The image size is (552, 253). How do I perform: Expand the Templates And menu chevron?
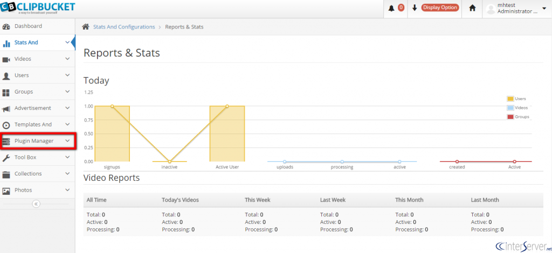[x=67, y=124]
